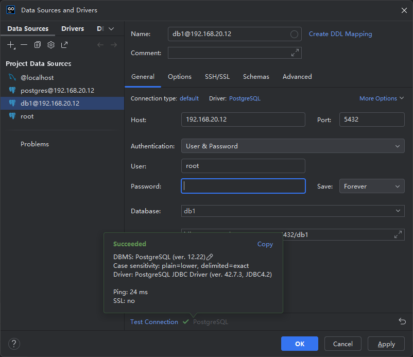Click the Apply button
The height and width of the screenshot is (357, 413).
(x=386, y=344)
